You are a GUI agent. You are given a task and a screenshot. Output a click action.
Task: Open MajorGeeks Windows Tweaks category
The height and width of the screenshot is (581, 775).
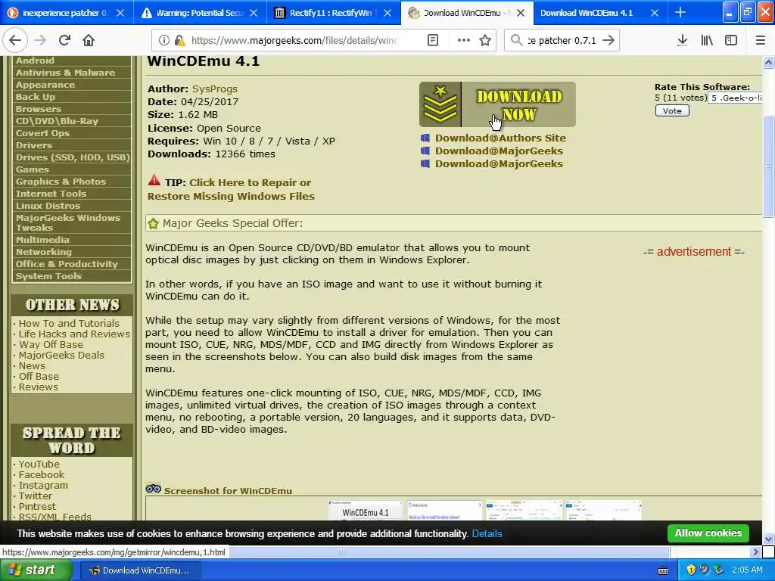[68, 222]
